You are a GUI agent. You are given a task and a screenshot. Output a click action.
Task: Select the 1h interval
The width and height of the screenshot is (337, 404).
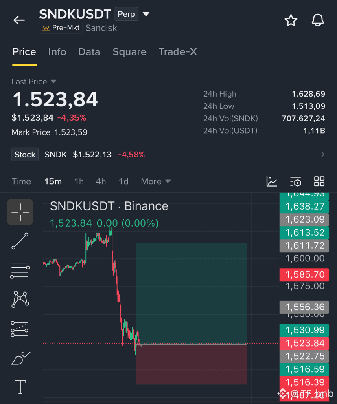click(x=79, y=181)
